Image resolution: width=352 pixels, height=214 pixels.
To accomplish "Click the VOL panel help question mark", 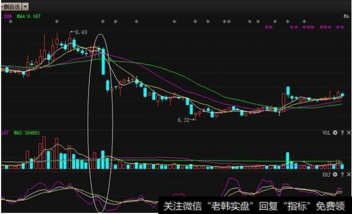I will pos(342,133).
